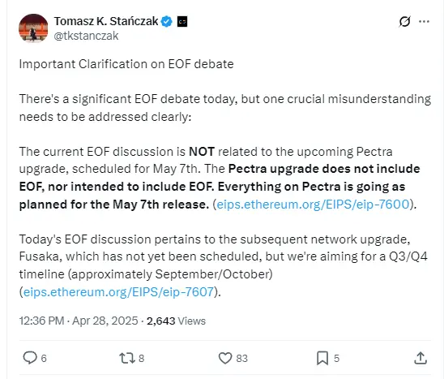Viewport: 444px width, 379px height.
Task: Click the Tomasz K. Stańczak display name
Action: 106,21
